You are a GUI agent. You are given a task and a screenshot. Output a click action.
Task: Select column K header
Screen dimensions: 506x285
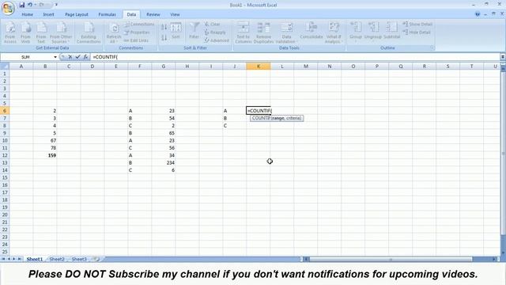[x=259, y=66]
